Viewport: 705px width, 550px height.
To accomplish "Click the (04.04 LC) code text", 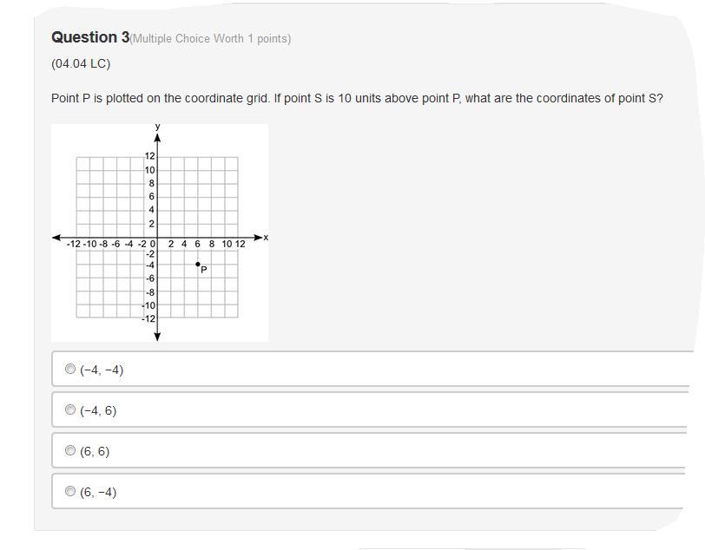I will click(x=81, y=63).
